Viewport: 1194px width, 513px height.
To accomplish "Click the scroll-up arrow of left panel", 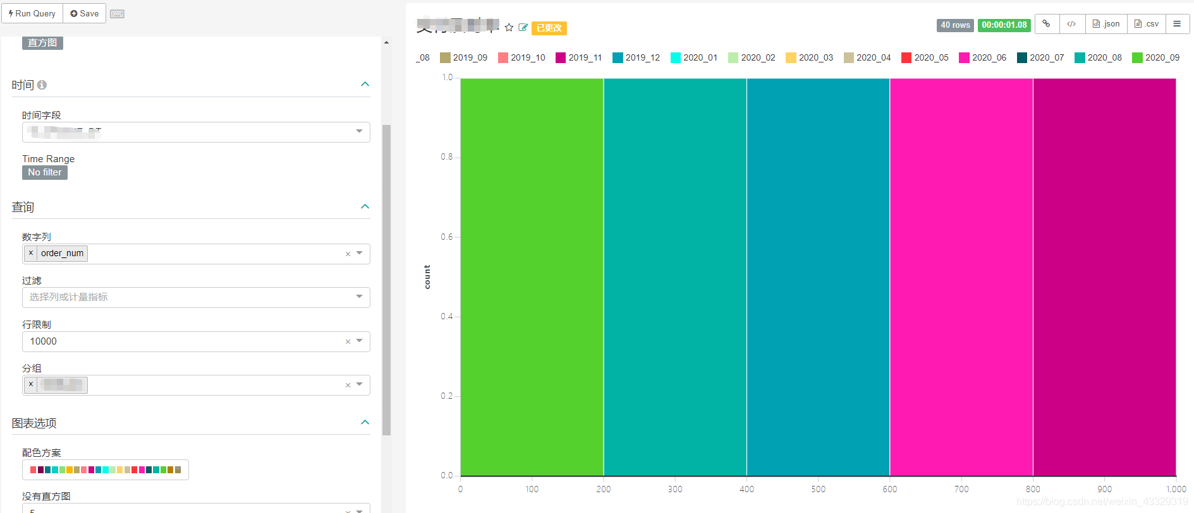I will click(386, 42).
